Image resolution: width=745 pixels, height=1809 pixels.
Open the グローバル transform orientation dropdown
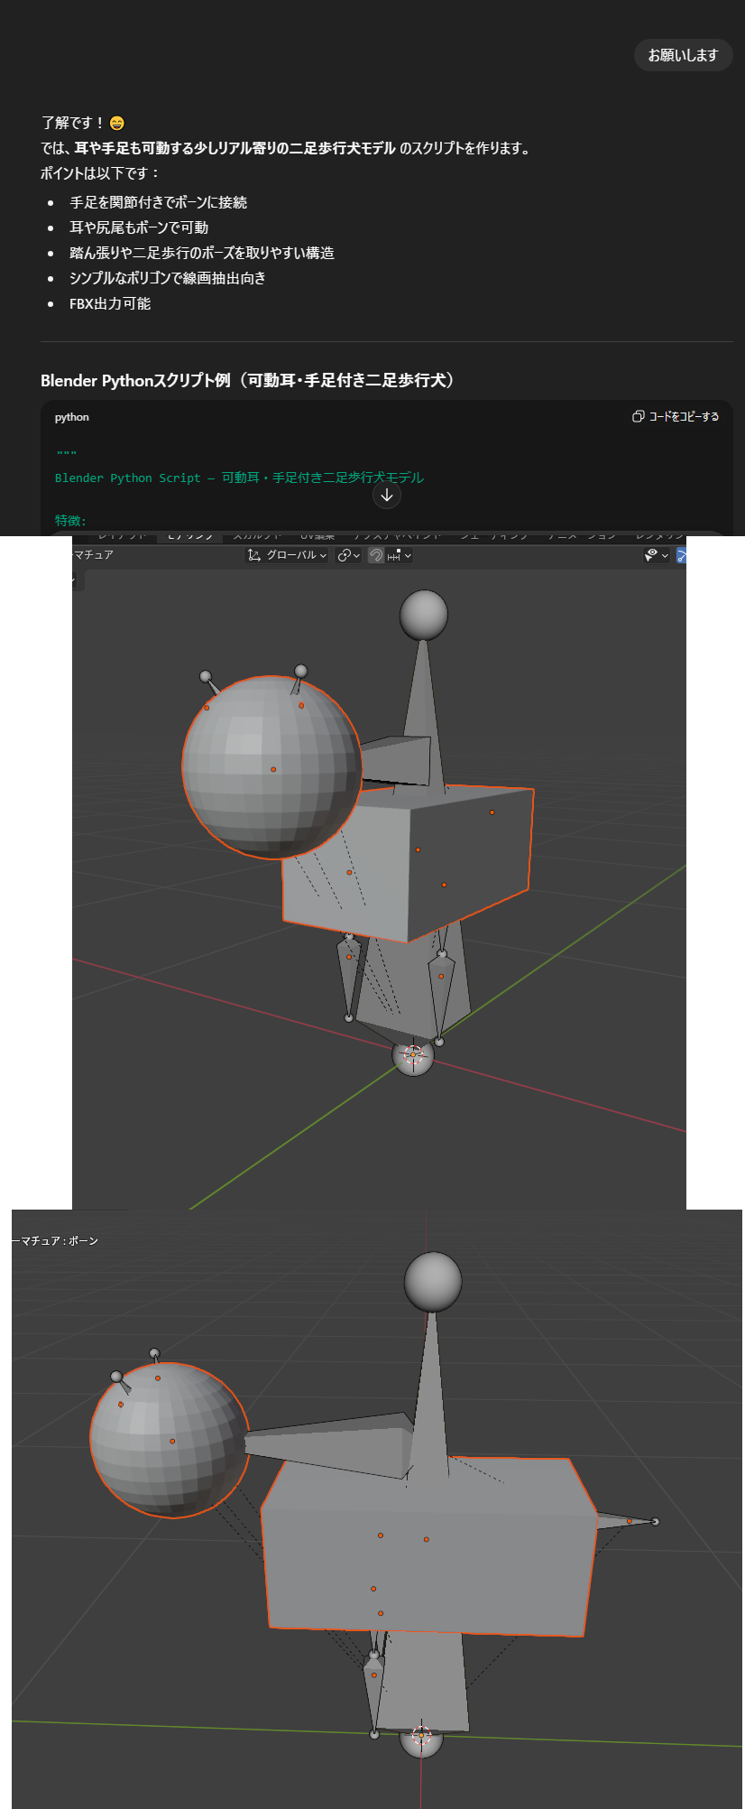(x=287, y=555)
